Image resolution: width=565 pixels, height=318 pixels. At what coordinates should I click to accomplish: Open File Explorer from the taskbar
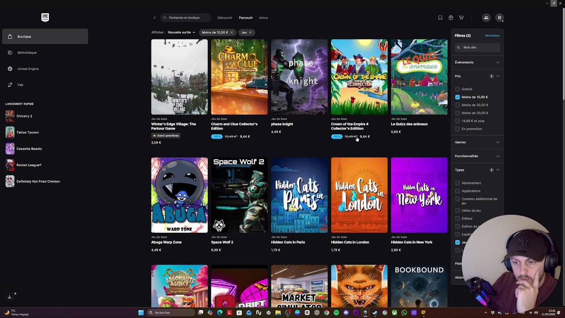278,313
